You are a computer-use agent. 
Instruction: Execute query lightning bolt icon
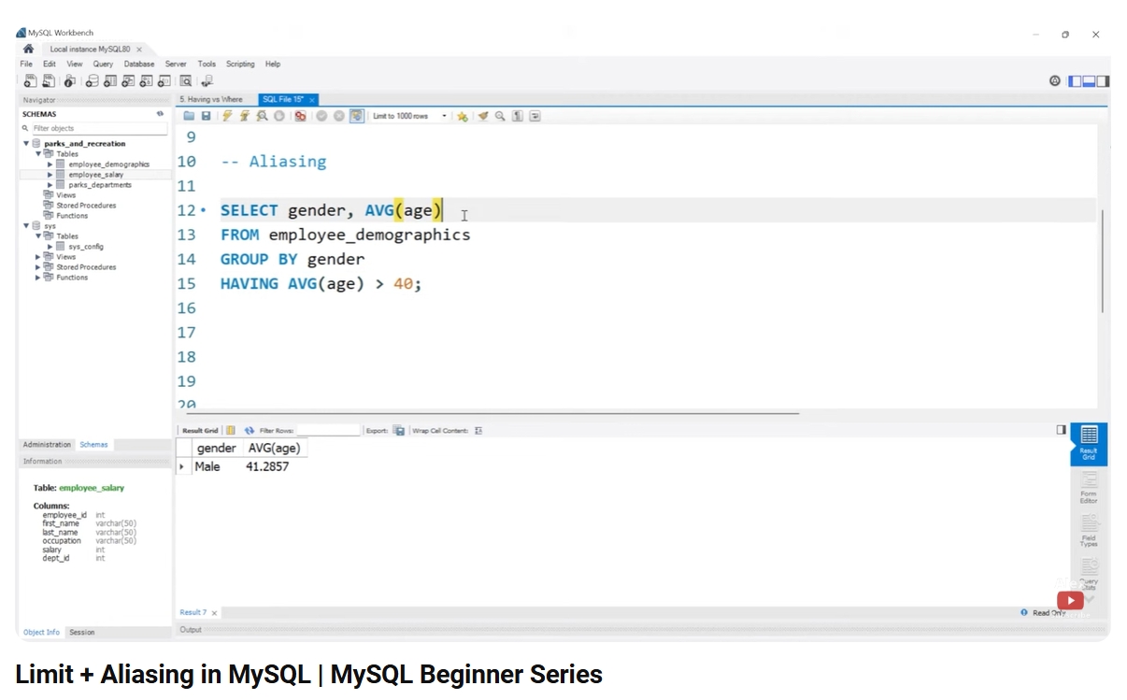(x=227, y=116)
